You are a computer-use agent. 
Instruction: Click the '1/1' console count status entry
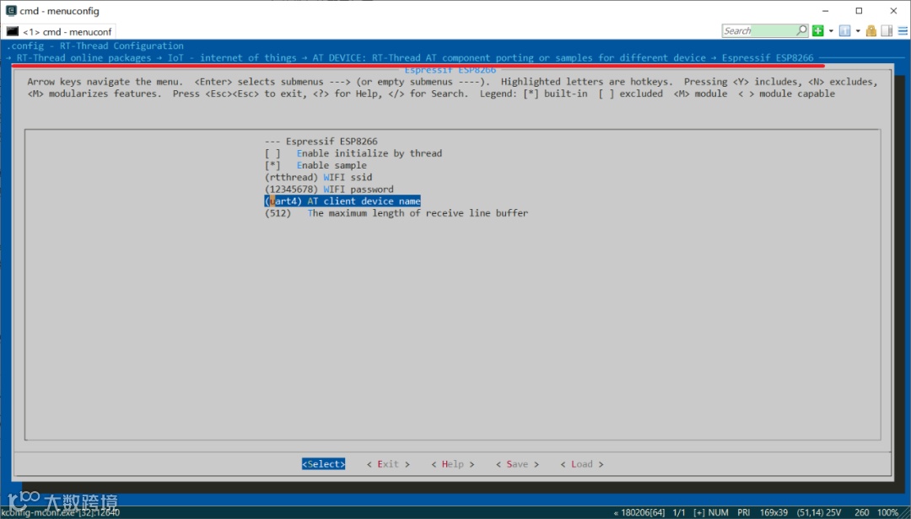tap(678, 512)
